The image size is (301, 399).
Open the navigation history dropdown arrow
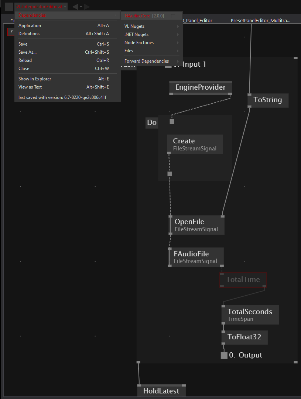coord(81,7)
